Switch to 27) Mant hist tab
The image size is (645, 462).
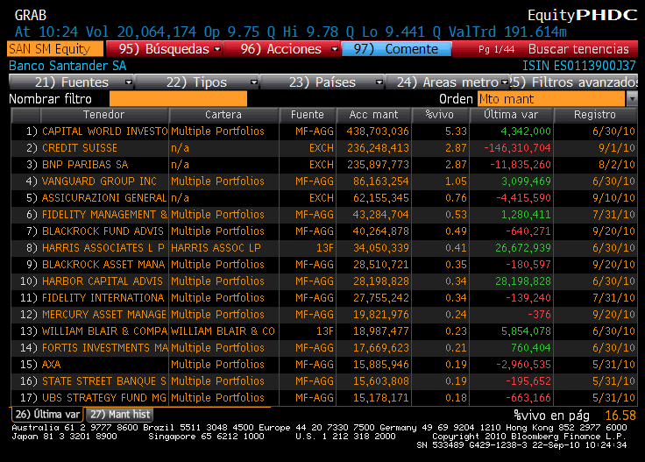pyautogui.click(x=120, y=415)
